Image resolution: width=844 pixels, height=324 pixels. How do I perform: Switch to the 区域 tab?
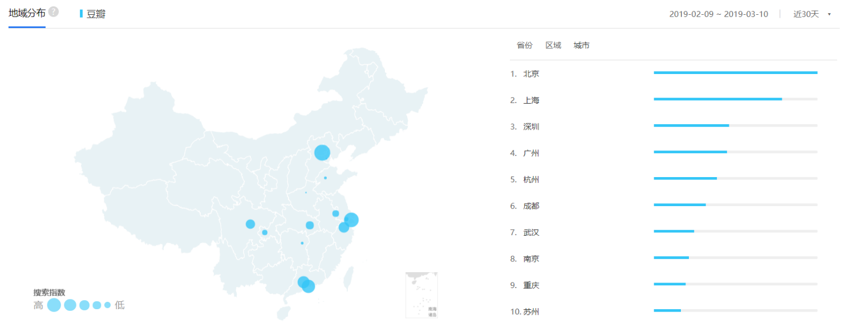[553, 46]
